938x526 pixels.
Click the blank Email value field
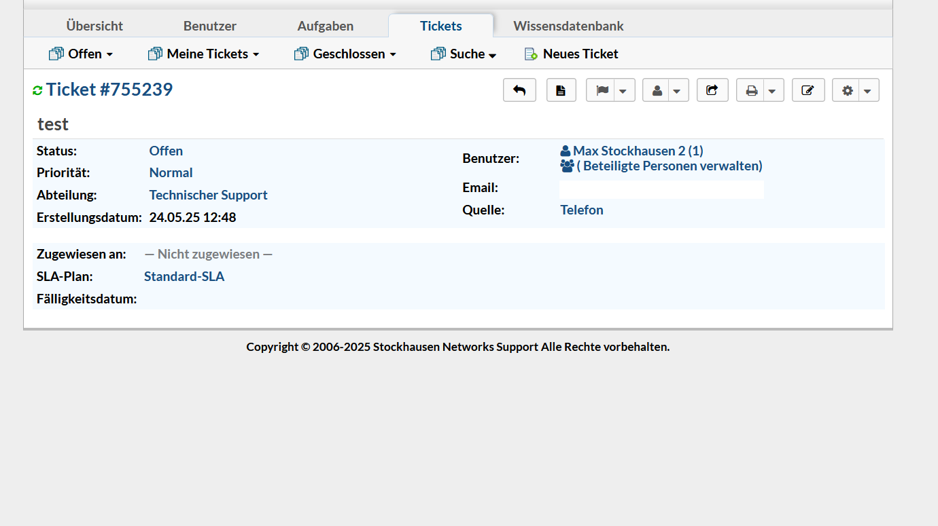[x=661, y=189]
